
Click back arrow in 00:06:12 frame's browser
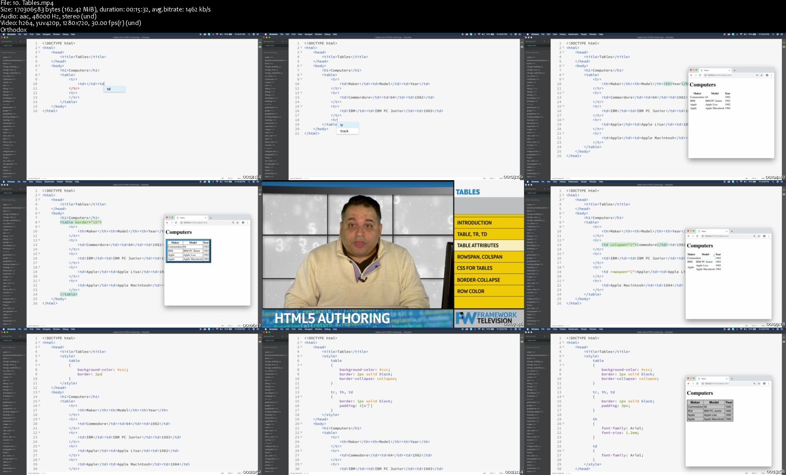[x=167, y=223]
